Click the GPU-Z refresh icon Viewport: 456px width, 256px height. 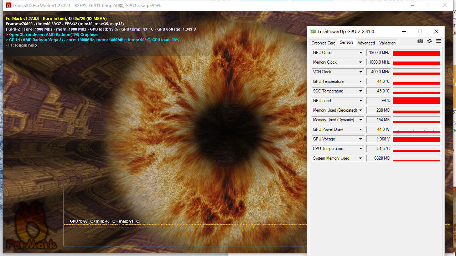click(x=429, y=41)
